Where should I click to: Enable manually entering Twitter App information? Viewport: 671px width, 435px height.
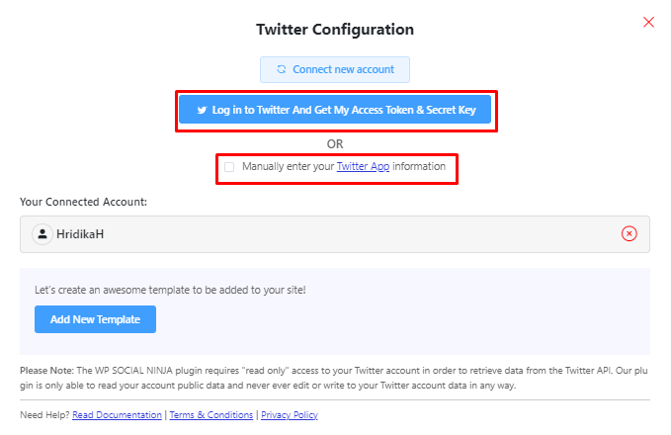click(229, 167)
